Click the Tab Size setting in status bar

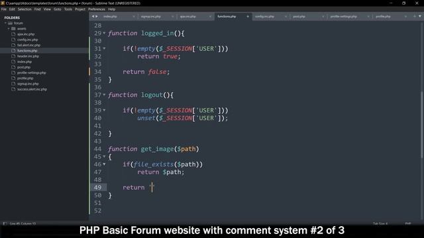pyautogui.click(x=380, y=223)
